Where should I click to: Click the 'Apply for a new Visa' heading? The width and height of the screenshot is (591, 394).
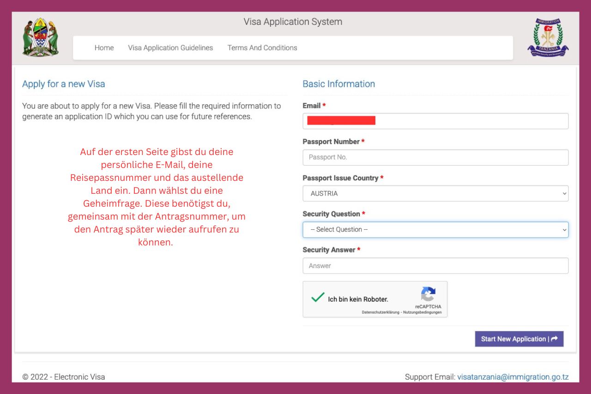pyautogui.click(x=64, y=84)
